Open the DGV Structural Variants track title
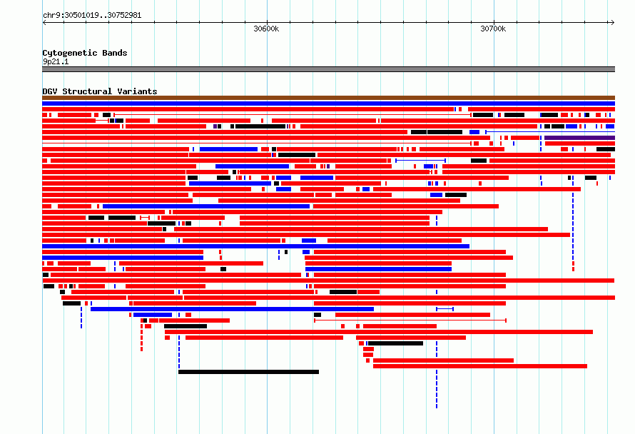The height and width of the screenshot is (434, 635). pyautogui.click(x=100, y=91)
